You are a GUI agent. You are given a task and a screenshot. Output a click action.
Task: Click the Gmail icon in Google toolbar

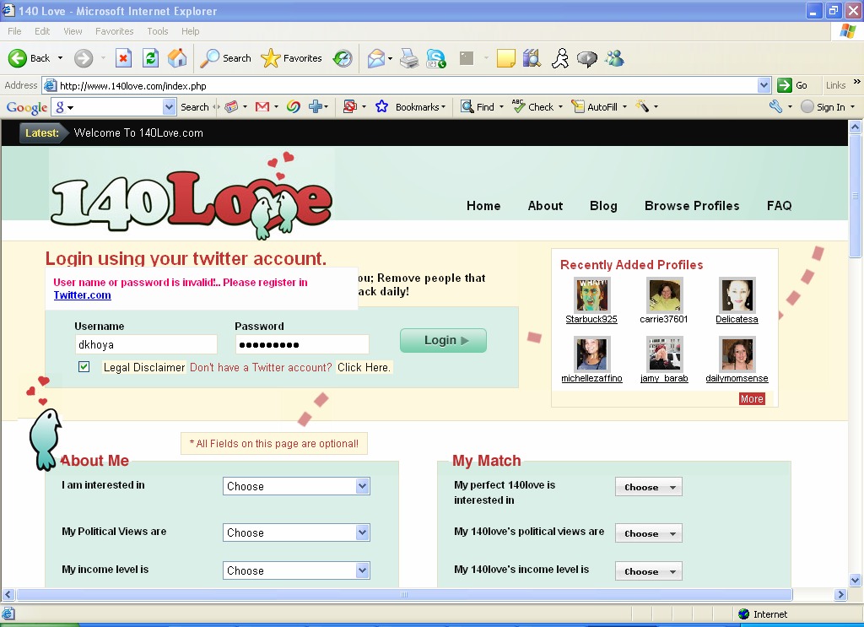coord(262,107)
